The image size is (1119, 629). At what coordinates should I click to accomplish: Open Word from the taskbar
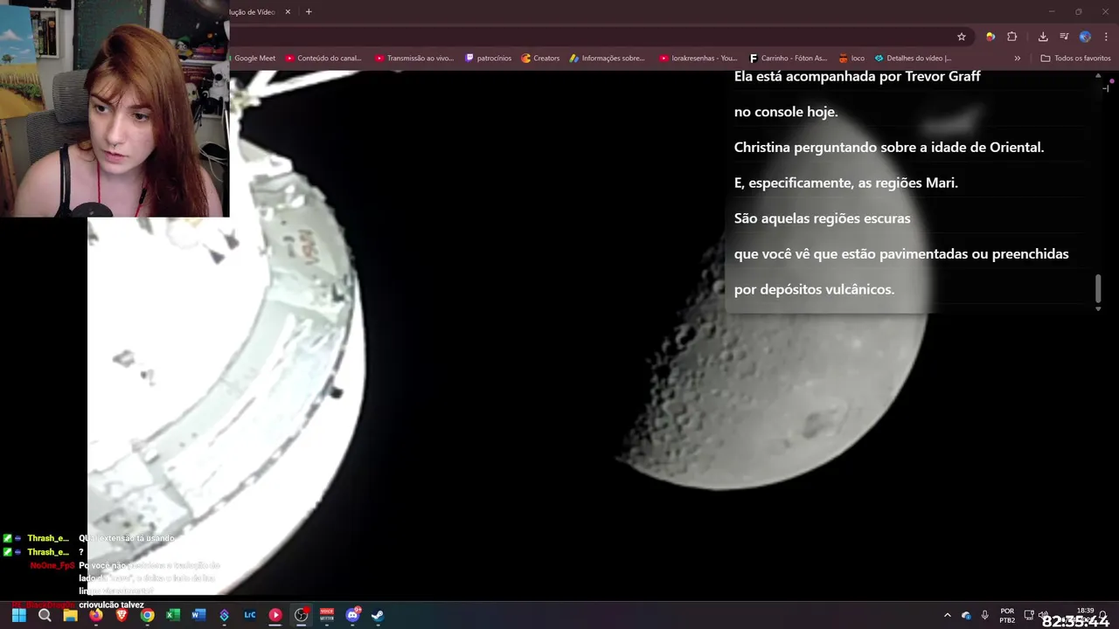pyautogui.click(x=198, y=615)
